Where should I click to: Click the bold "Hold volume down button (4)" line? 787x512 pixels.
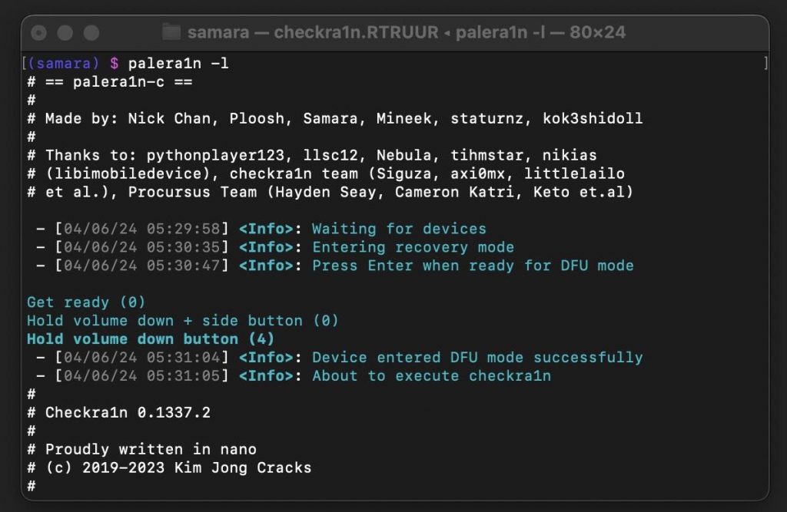click(x=151, y=339)
